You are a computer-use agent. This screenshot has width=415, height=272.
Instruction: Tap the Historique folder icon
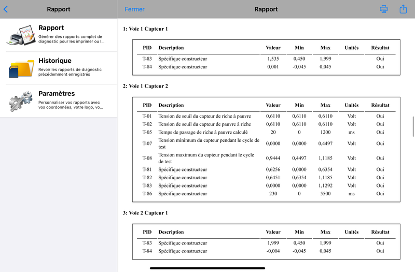click(21, 68)
